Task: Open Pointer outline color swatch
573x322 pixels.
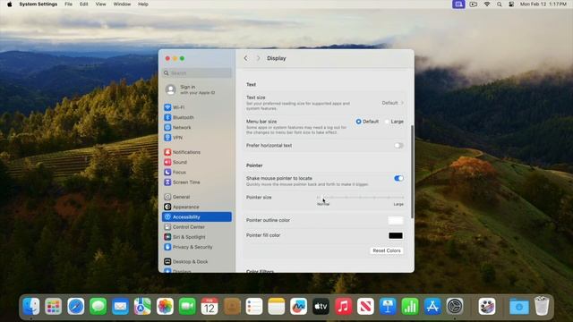Action: point(396,220)
